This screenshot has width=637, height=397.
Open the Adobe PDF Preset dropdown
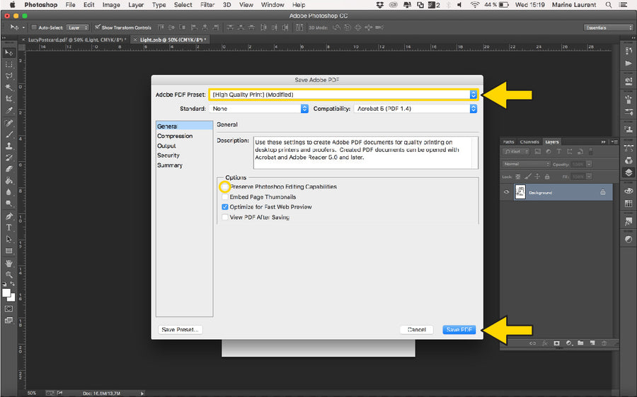pos(344,95)
